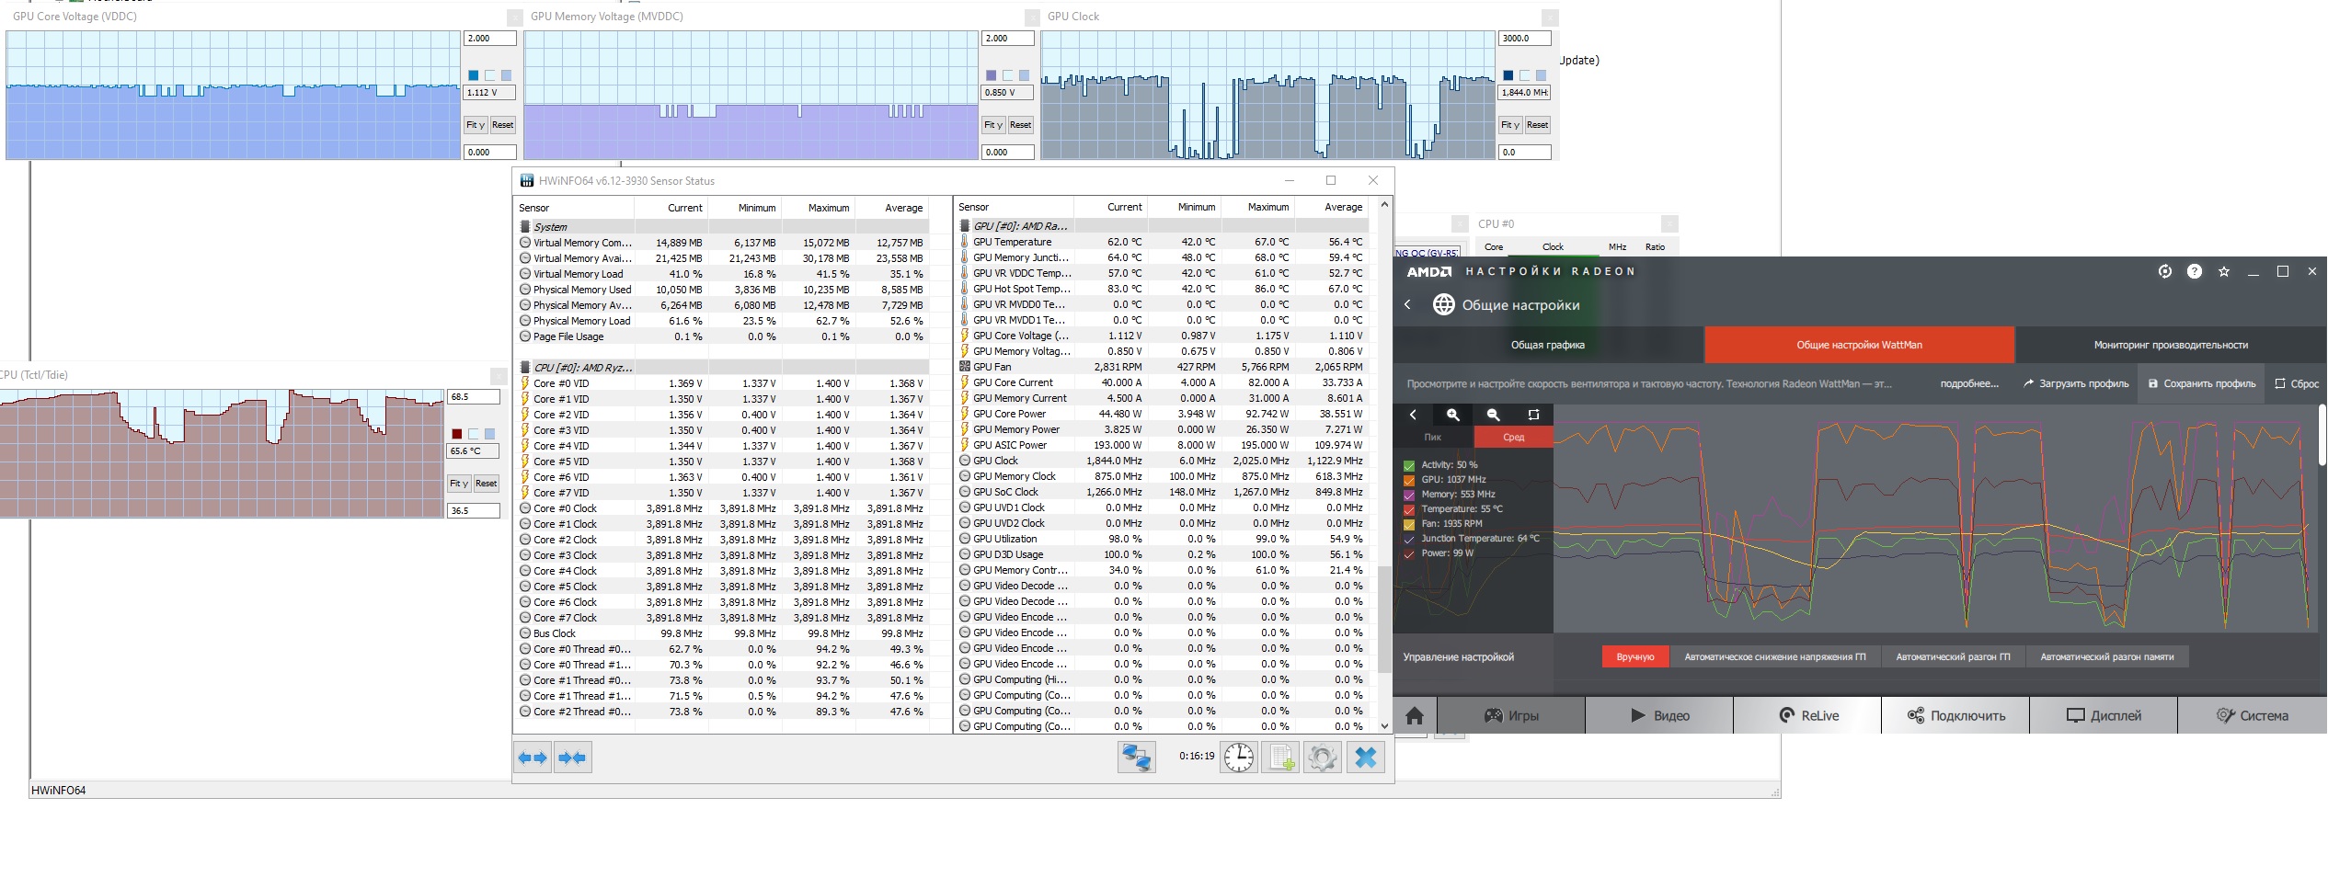This screenshot has width=2328, height=889.
Task: Click the blue X close-sensors icon in HWiNFO
Action: tap(1366, 758)
